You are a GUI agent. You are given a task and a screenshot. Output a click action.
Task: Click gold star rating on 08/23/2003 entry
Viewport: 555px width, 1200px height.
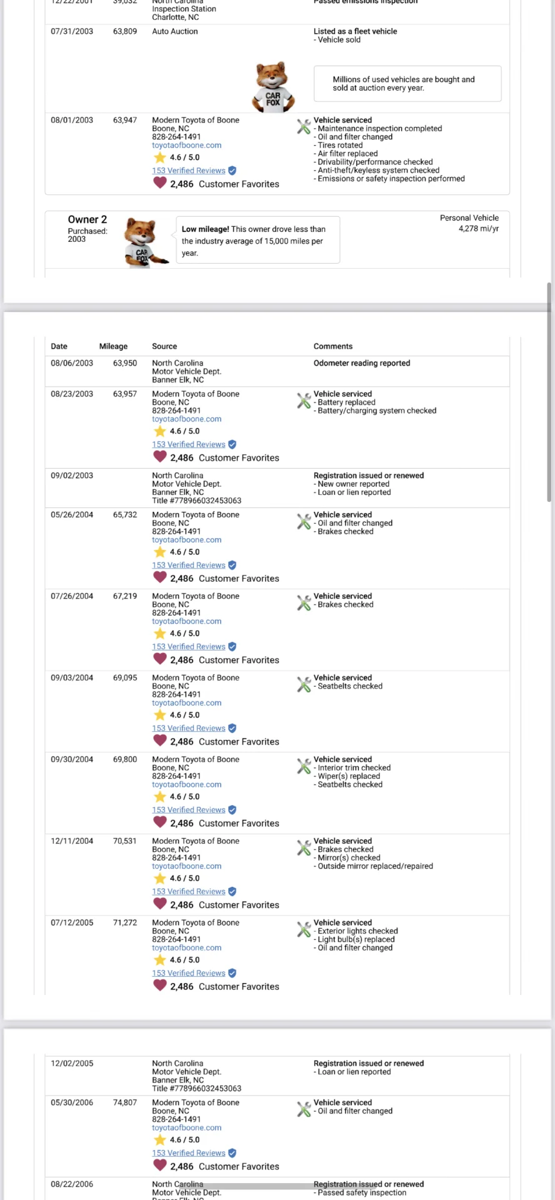[x=160, y=431]
